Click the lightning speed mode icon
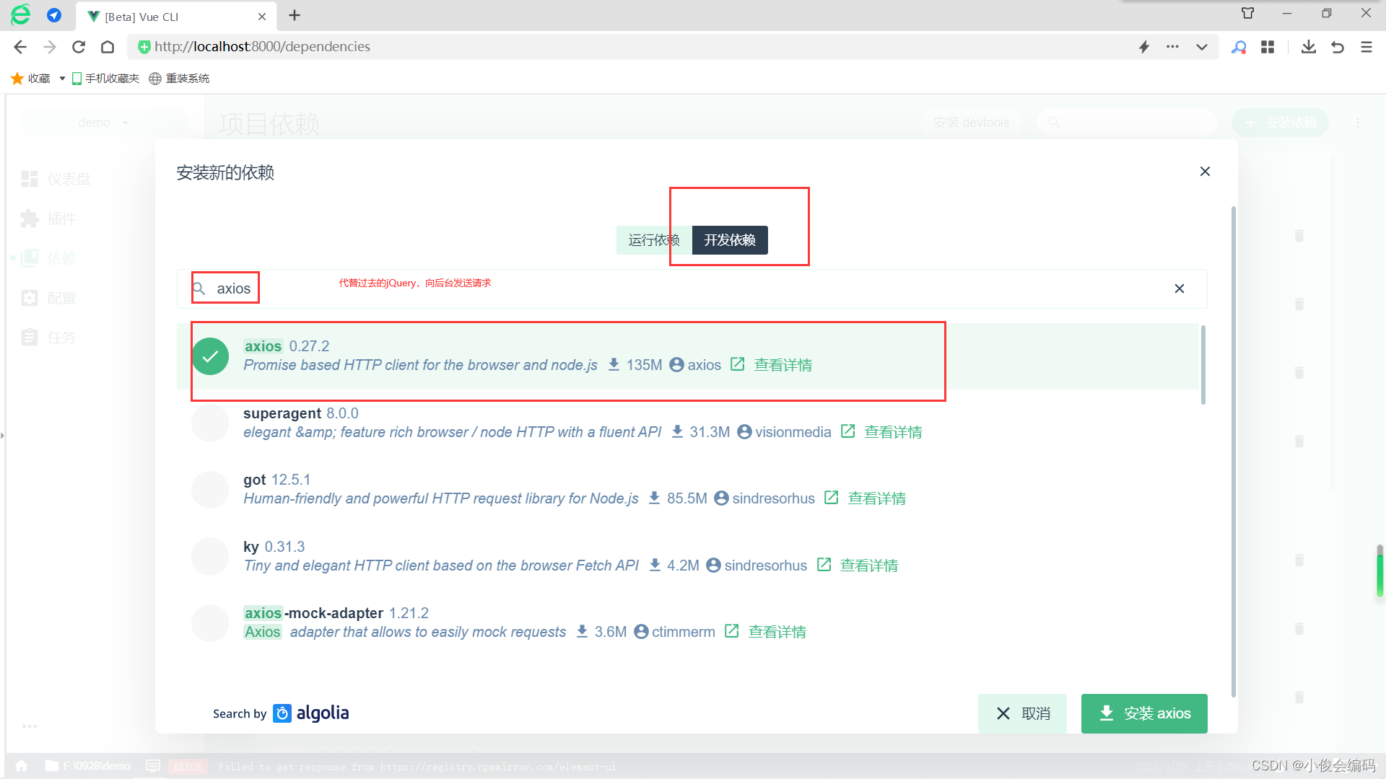1386x779 pixels. pos(1144,47)
